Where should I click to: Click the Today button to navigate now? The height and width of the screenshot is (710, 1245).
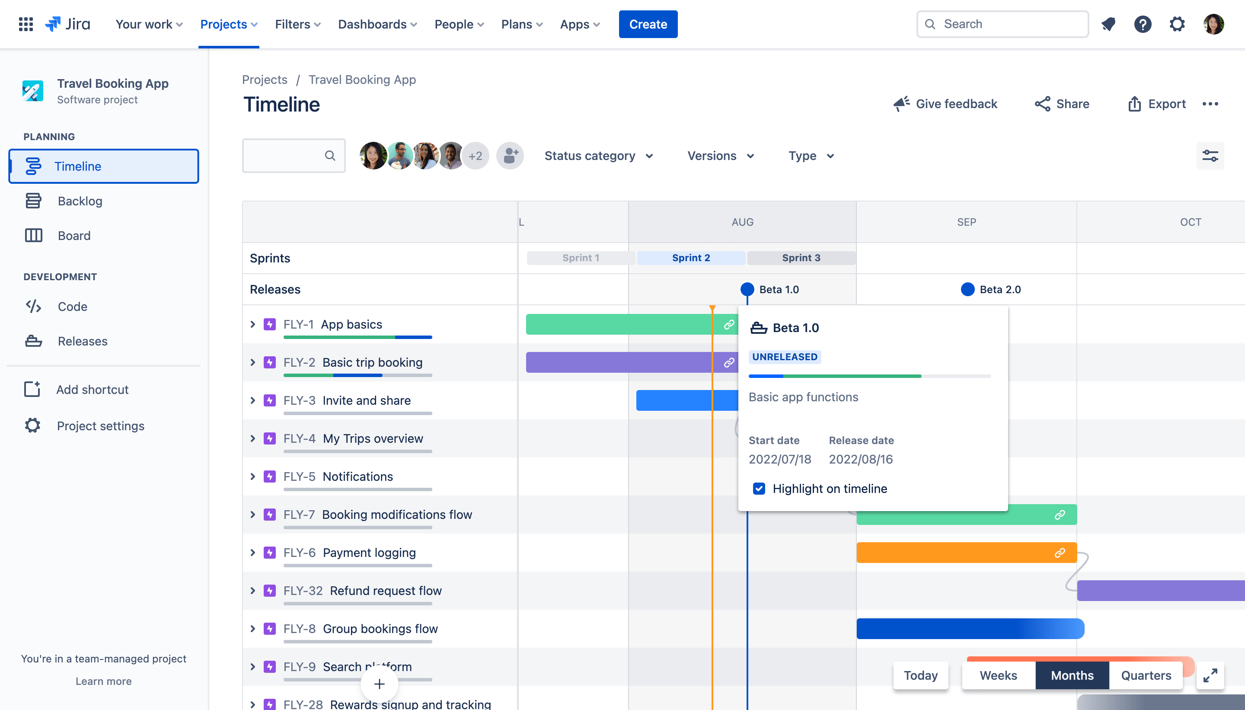click(920, 675)
